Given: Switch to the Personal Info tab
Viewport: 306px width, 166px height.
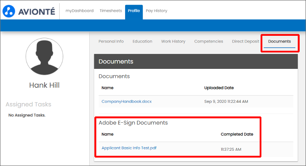Looking at the screenshot, I should tap(111, 41).
